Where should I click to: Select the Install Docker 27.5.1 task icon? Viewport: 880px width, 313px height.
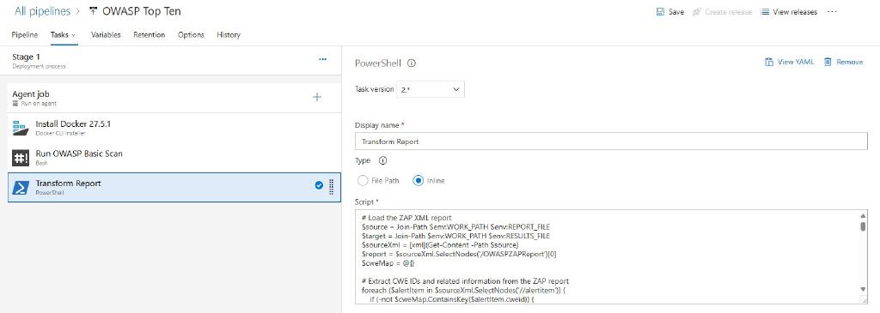pyautogui.click(x=21, y=128)
